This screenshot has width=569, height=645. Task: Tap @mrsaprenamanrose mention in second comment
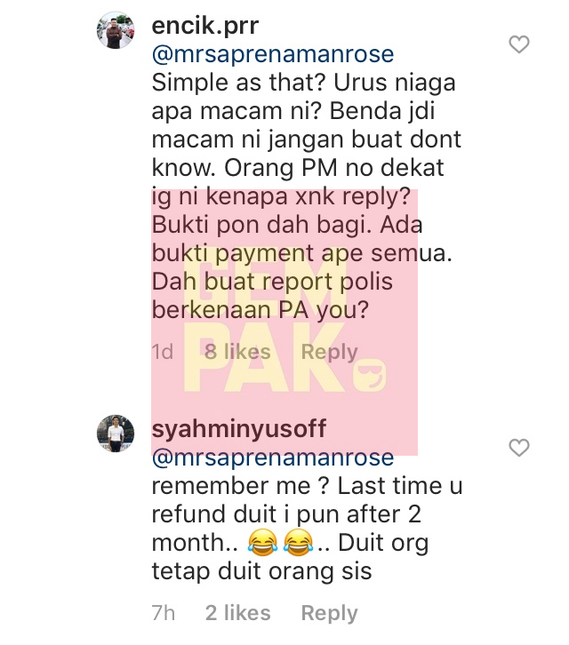273,458
